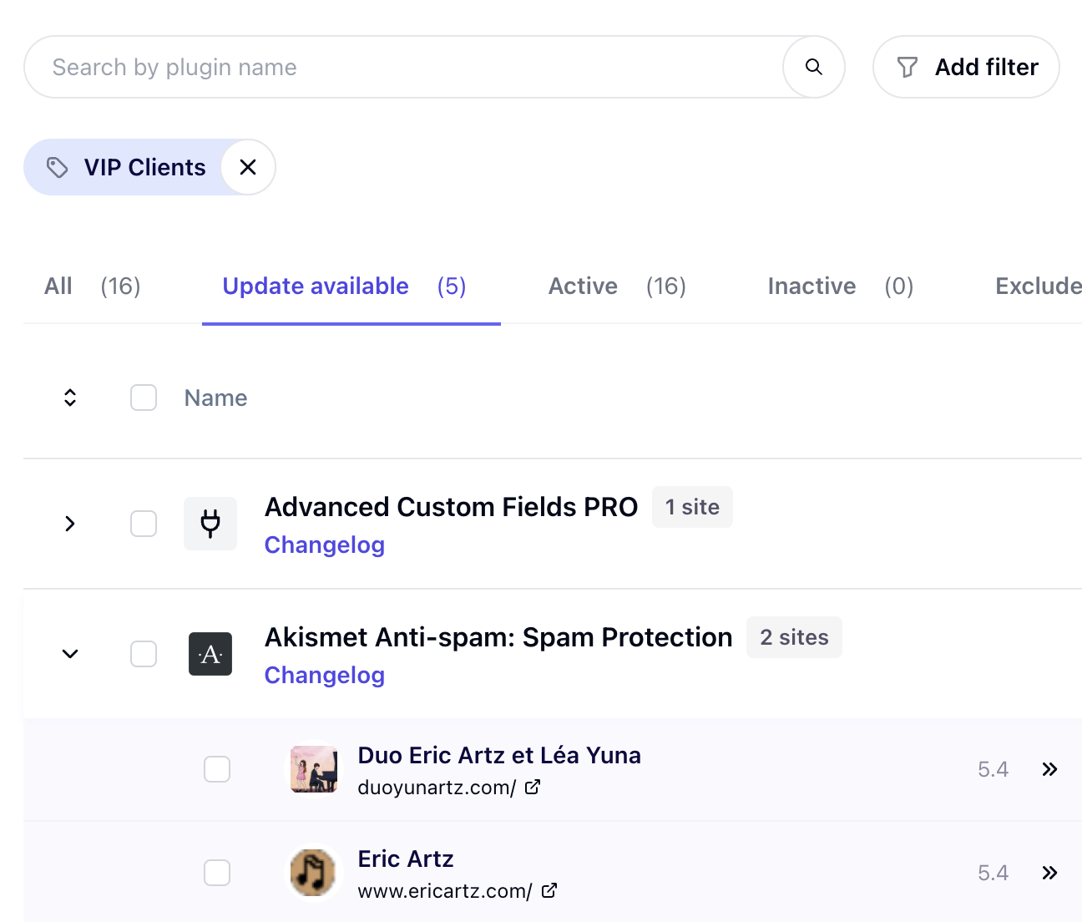Click double chevron for Eric Artz row

(1049, 873)
